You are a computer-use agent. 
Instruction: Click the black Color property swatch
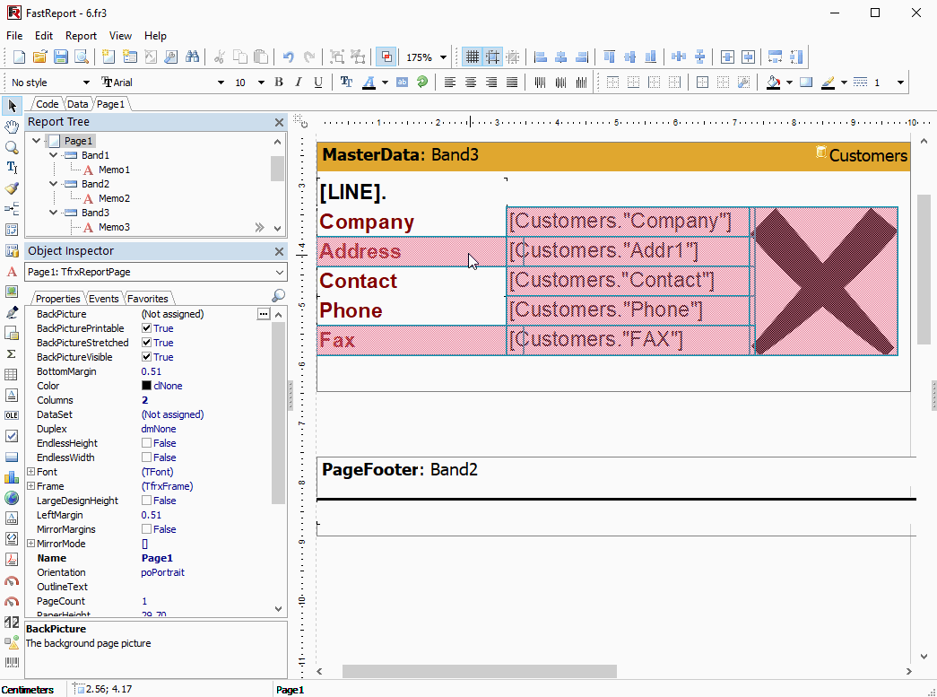pos(146,386)
